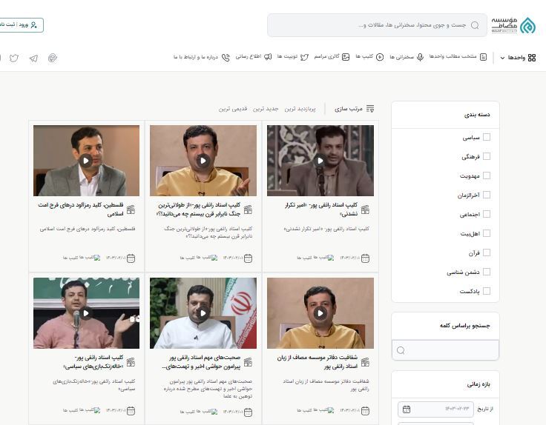Click the calendar icon on the «امیر تکرار نشدنی» card
Image resolution: width=546 pixels, height=425 pixels.
tap(365, 258)
